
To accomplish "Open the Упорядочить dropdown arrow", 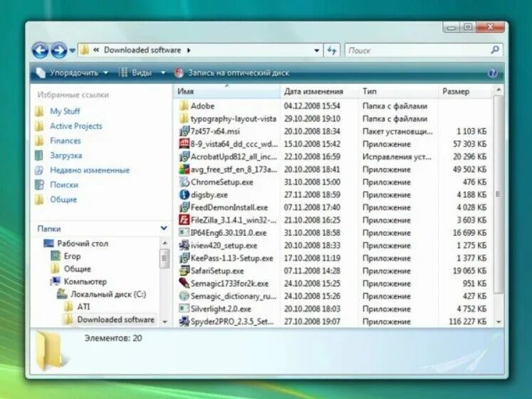I will click(x=105, y=73).
